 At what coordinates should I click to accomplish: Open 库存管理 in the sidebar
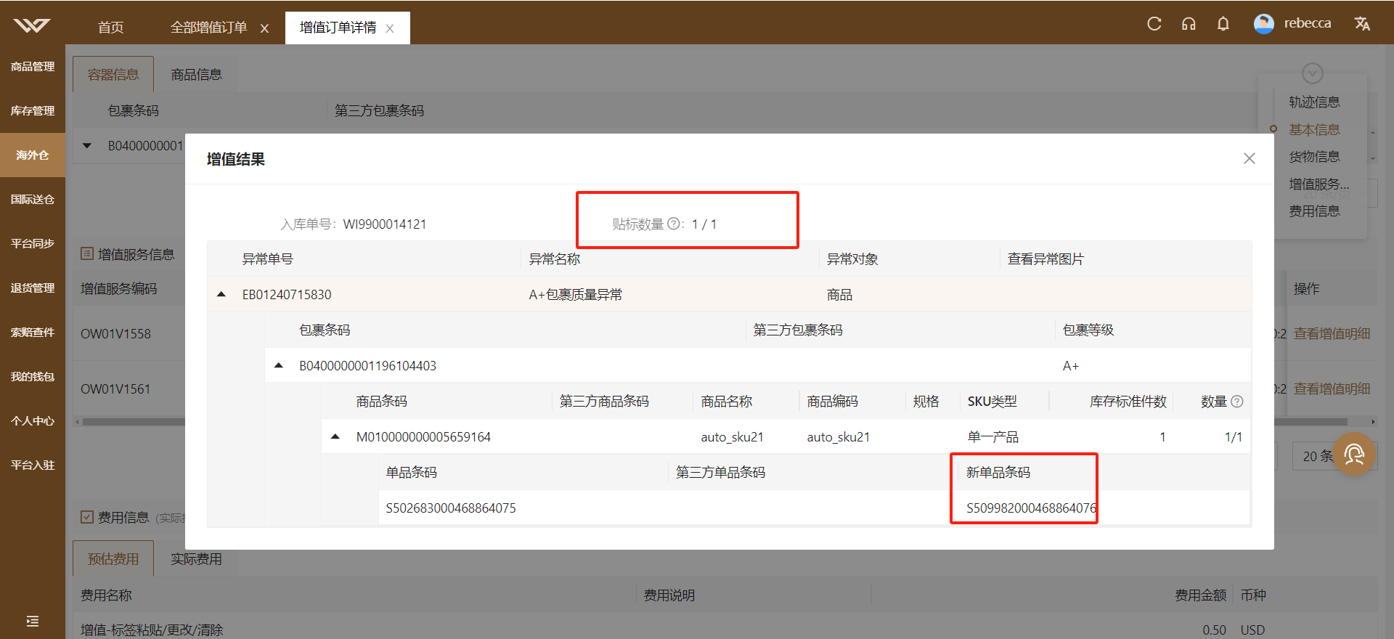pyautogui.click(x=33, y=110)
